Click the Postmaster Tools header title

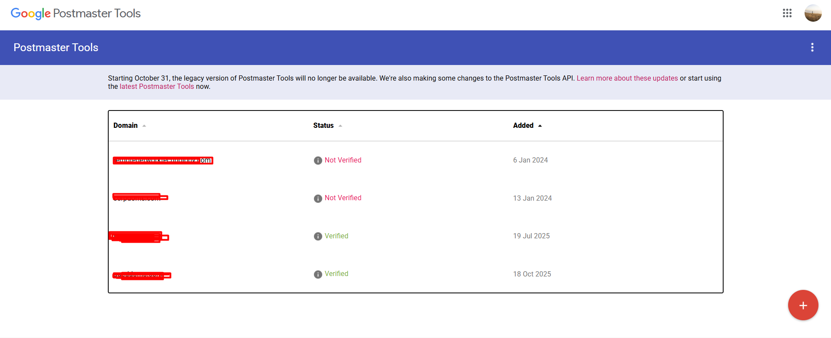click(56, 47)
